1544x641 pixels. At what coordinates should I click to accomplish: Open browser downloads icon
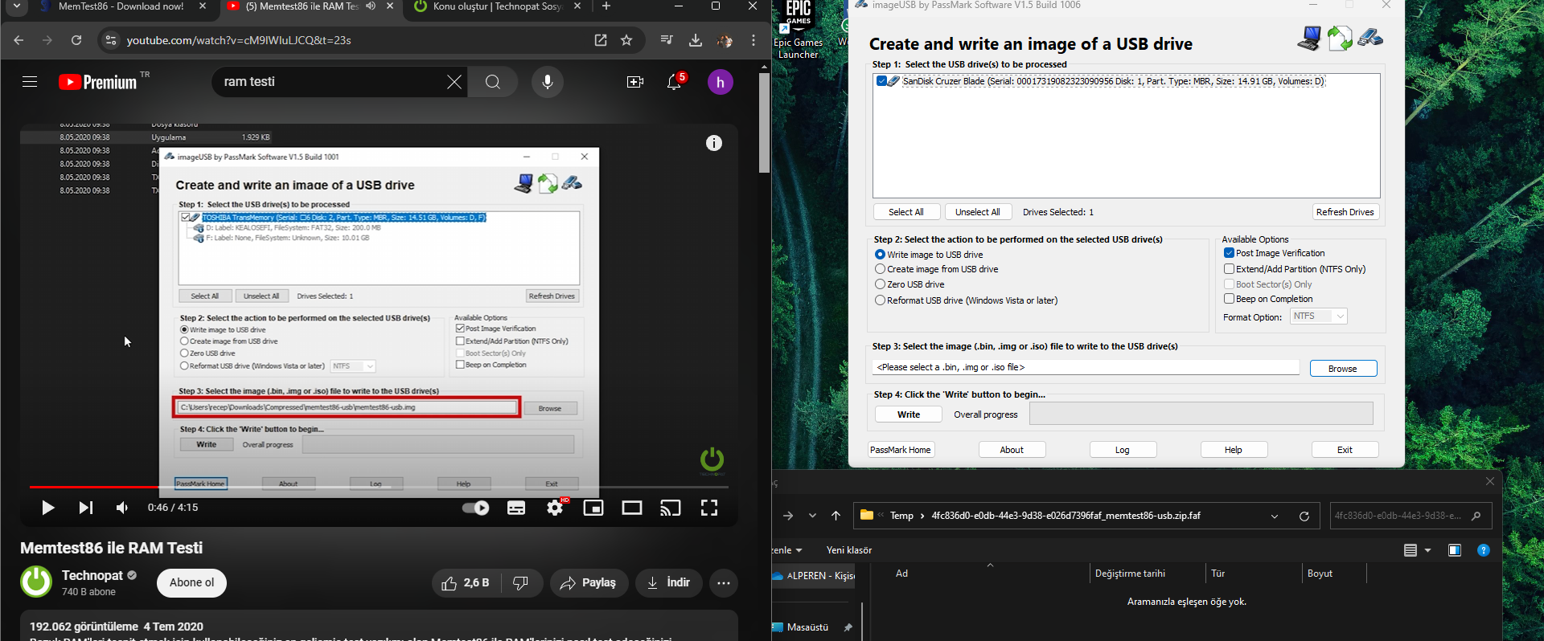click(696, 40)
